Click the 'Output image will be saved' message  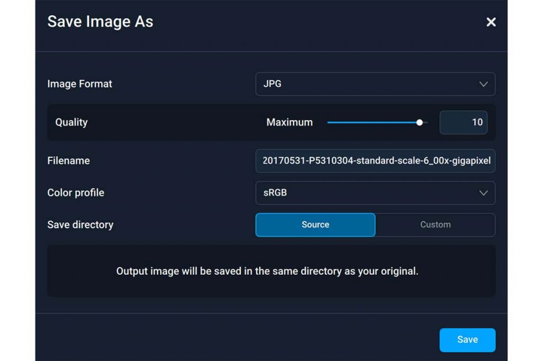click(267, 271)
